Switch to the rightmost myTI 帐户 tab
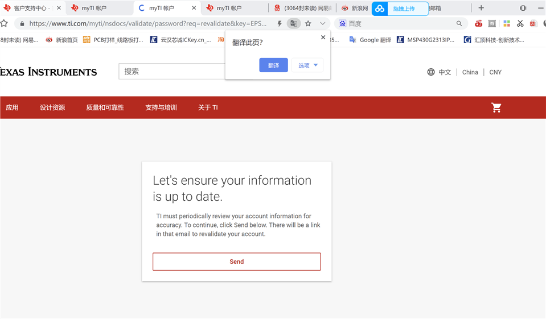Viewport: 546px width, 319px height. 235,7
